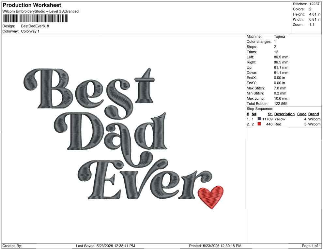This screenshot has height=249, width=323.
Task: Click the Max Jump value 10.6 mm
Action: pos(281,98)
